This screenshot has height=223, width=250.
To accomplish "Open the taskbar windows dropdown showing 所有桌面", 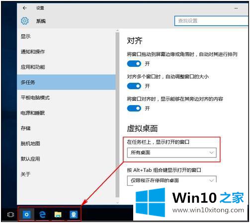I will [x=171, y=153].
